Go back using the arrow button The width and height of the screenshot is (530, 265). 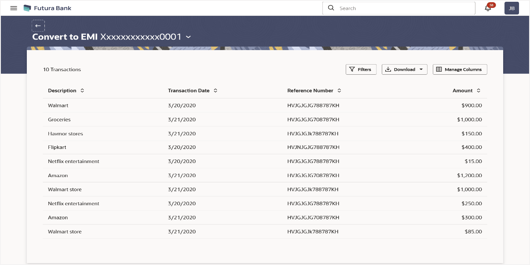point(38,25)
